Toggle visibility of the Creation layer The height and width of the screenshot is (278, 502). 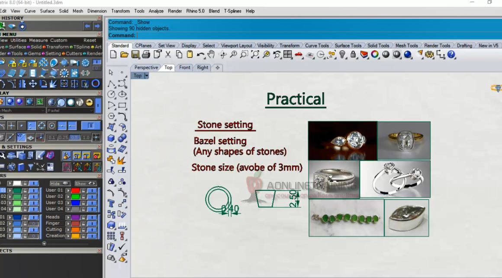92,236
